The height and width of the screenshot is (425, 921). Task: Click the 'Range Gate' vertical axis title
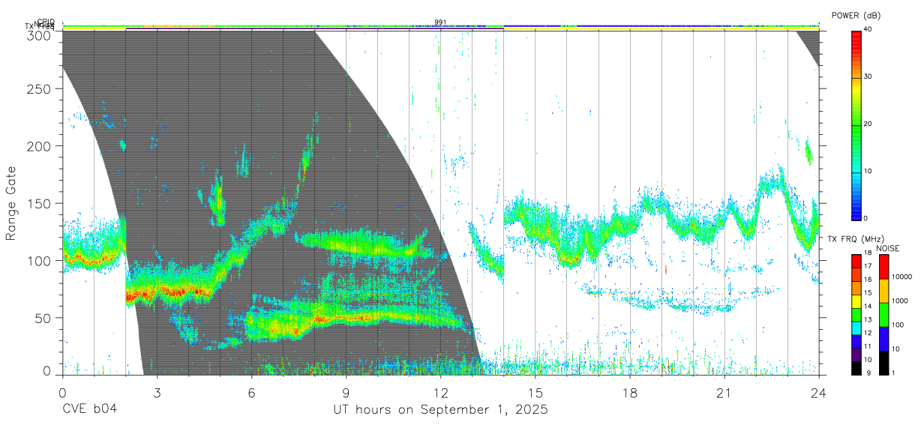[x=11, y=203]
